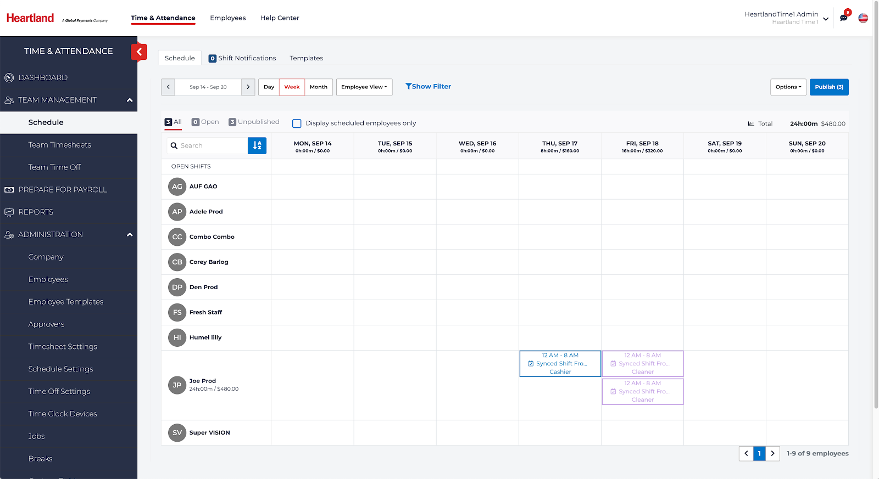
Task: Open Thursday Cashier shift for Joe Prod
Action: click(x=560, y=364)
